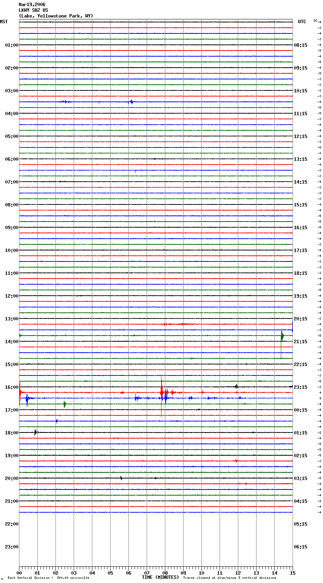323x583 pixels.
Task: Click the 03:15 UTC time label
Action: pos(301,478)
